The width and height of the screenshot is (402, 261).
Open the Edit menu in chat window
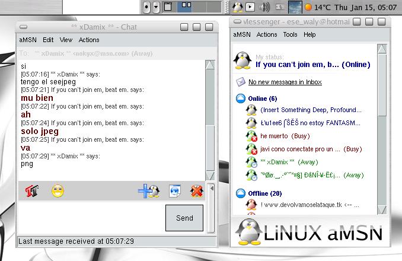(48, 40)
